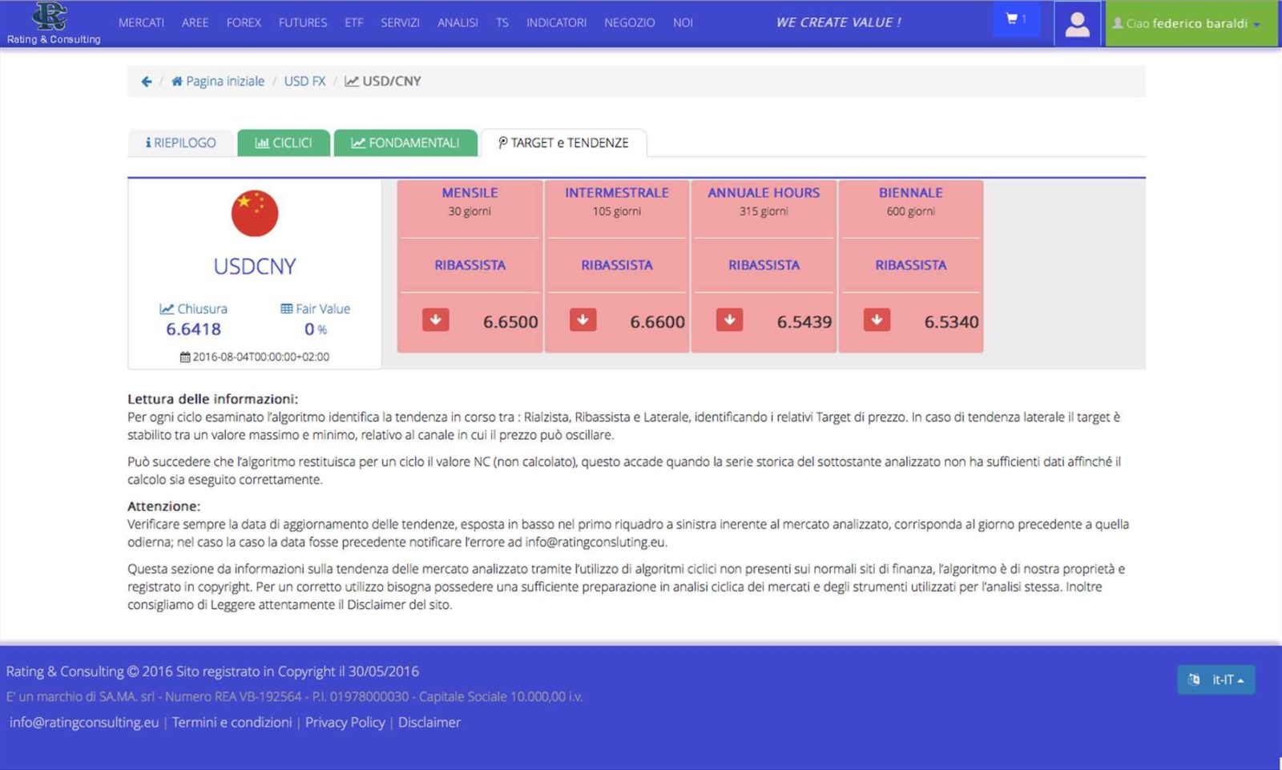Click the back arrow in breadcrumb
Screen dimensions: 1282x770
(146, 81)
